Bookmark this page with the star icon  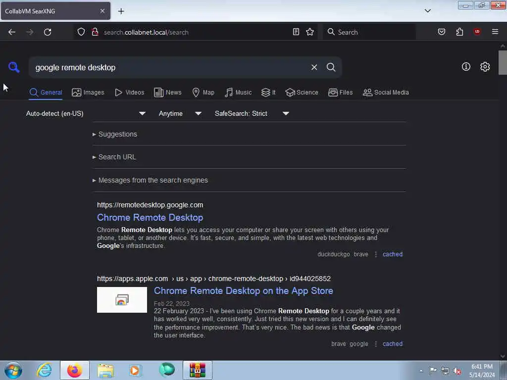click(x=310, y=32)
